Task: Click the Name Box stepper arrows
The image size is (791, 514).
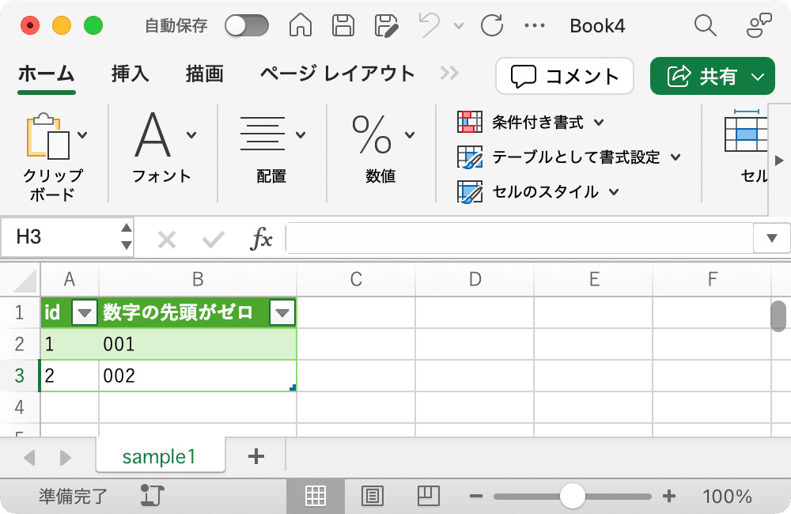Action: [127, 236]
